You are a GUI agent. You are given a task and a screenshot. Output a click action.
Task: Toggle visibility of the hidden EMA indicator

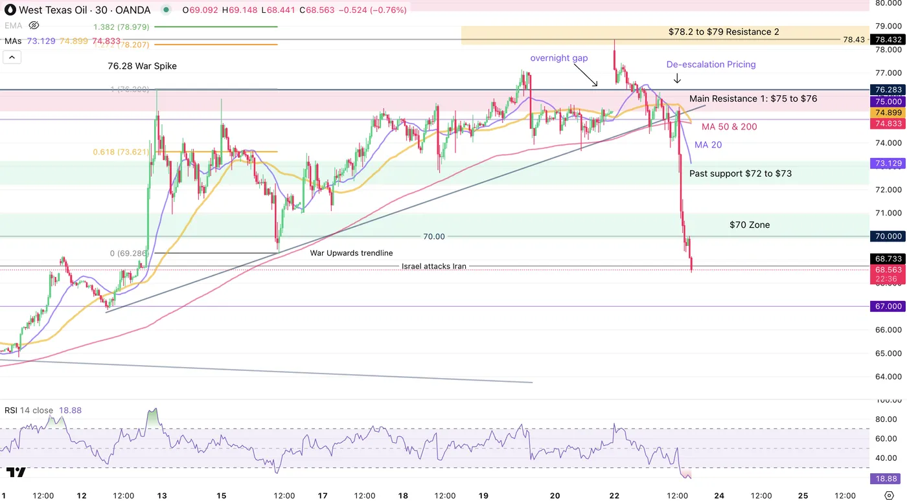(x=34, y=26)
